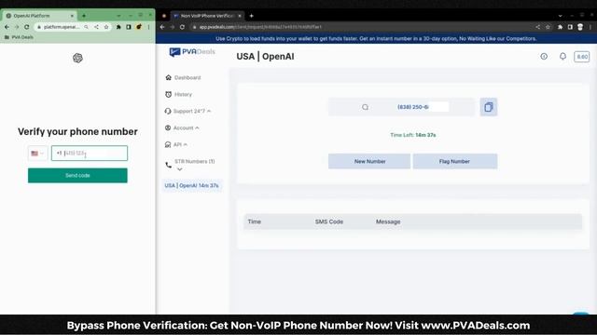Click the copy phone number icon
This screenshot has width=597, height=335.
(489, 107)
